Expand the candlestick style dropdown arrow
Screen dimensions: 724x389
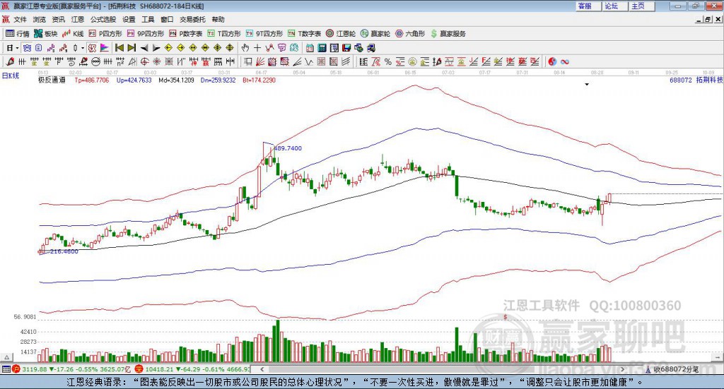83,48
